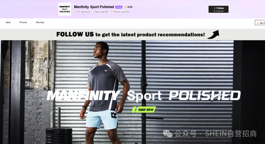Switch to the Promo tab
The image size is (265, 144).
coord(23,22)
